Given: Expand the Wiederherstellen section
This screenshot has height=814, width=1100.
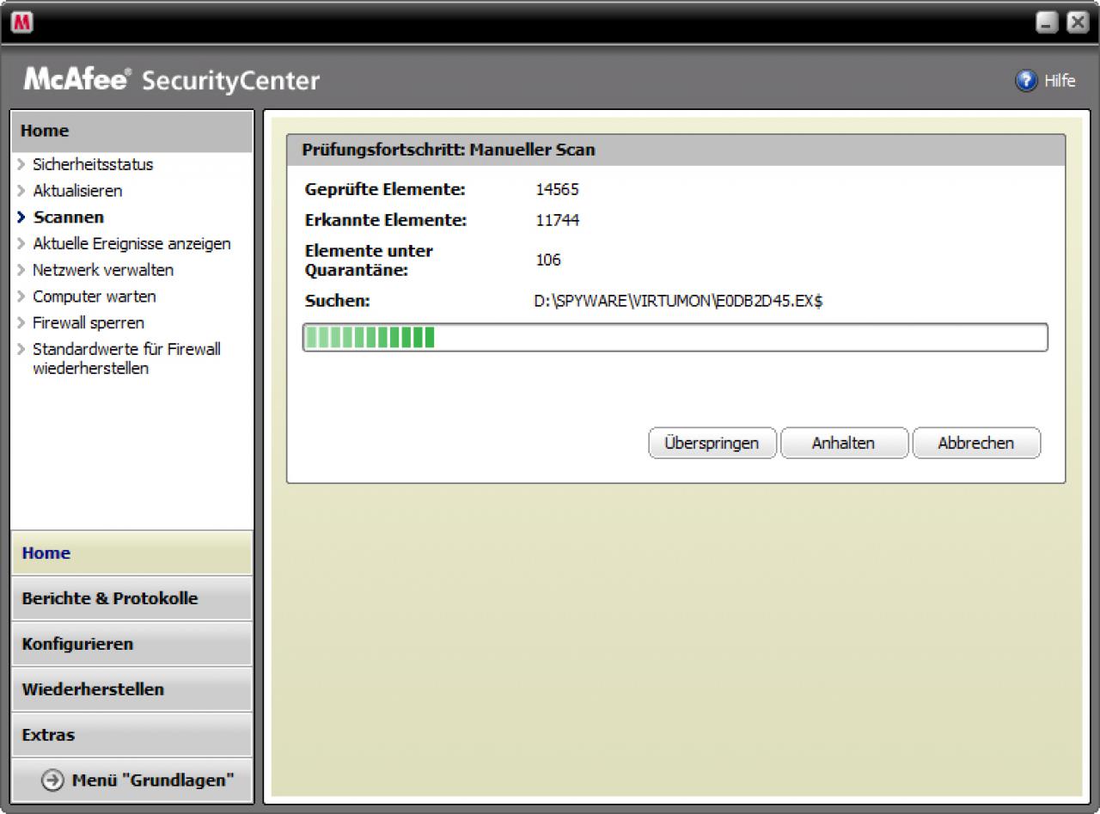Looking at the screenshot, I should 131,689.
